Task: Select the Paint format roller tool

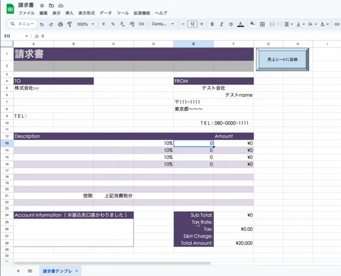Action: (x=69, y=24)
